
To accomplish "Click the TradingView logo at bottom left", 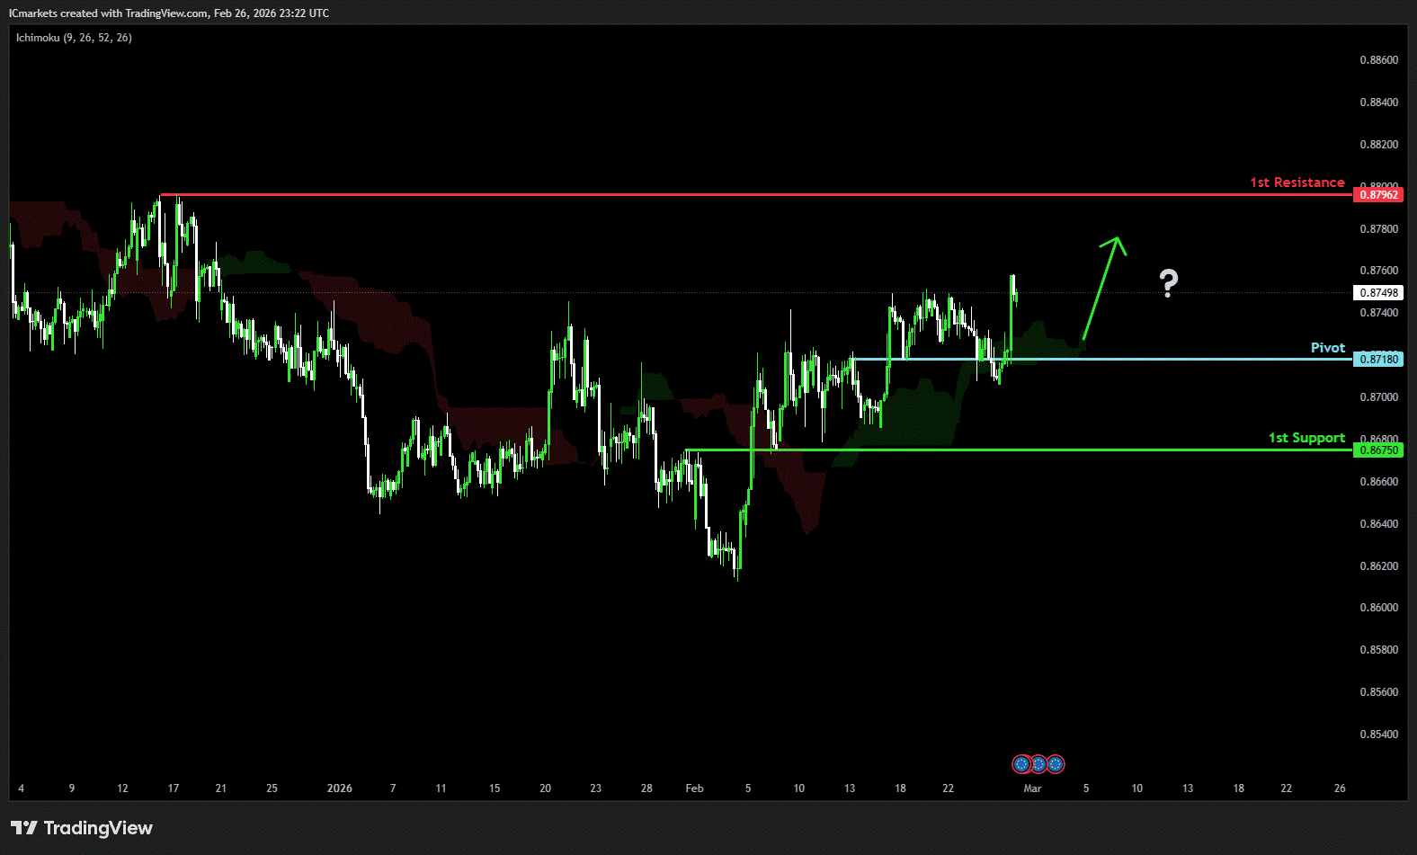I will [82, 828].
